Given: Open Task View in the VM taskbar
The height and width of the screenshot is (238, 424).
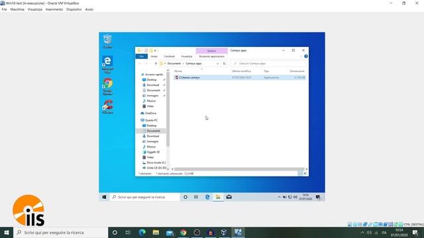Looking at the screenshot, I should [x=196, y=197].
